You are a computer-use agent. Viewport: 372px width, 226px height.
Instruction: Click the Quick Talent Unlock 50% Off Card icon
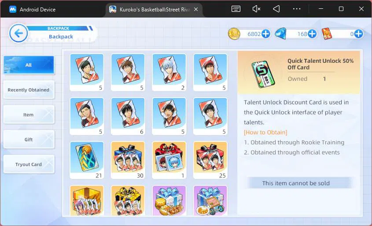(x=263, y=74)
